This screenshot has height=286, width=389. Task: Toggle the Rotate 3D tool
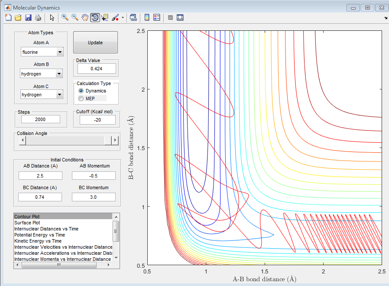(x=95, y=17)
